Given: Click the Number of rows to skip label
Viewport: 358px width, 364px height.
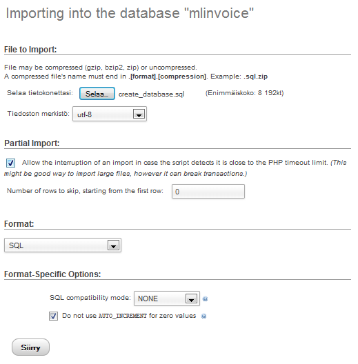Looking at the screenshot, I should pos(86,191).
